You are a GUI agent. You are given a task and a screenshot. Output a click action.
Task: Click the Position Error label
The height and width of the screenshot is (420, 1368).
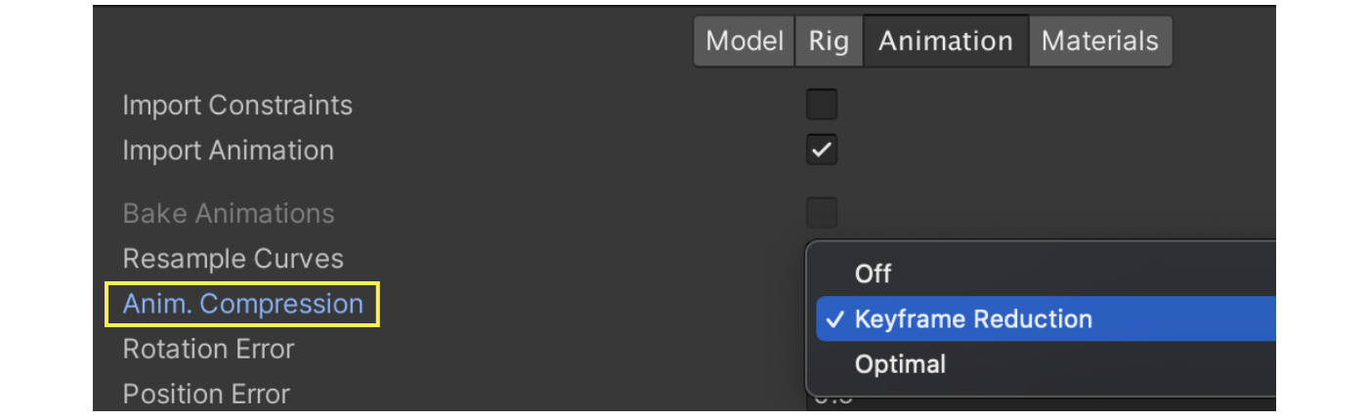(x=206, y=394)
